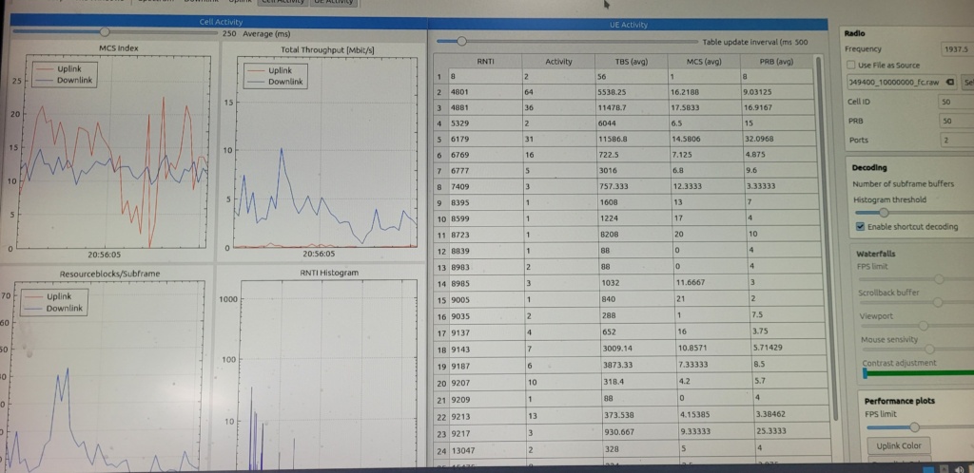Screen dimensions: 974x473
Task: Enable Use File as Source checkbox
Action: [x=851, y=66]
